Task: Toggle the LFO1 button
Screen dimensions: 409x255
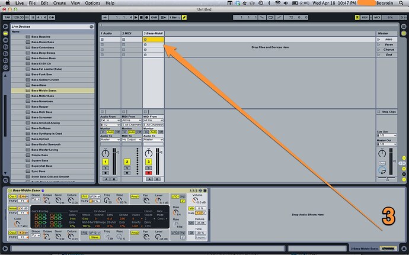Action: [x=175, y=196]
